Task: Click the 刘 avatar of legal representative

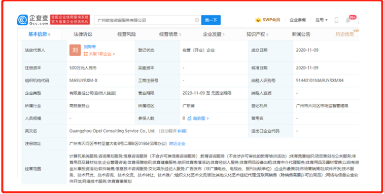Action: pyautogui.click(x=75, y=50)
